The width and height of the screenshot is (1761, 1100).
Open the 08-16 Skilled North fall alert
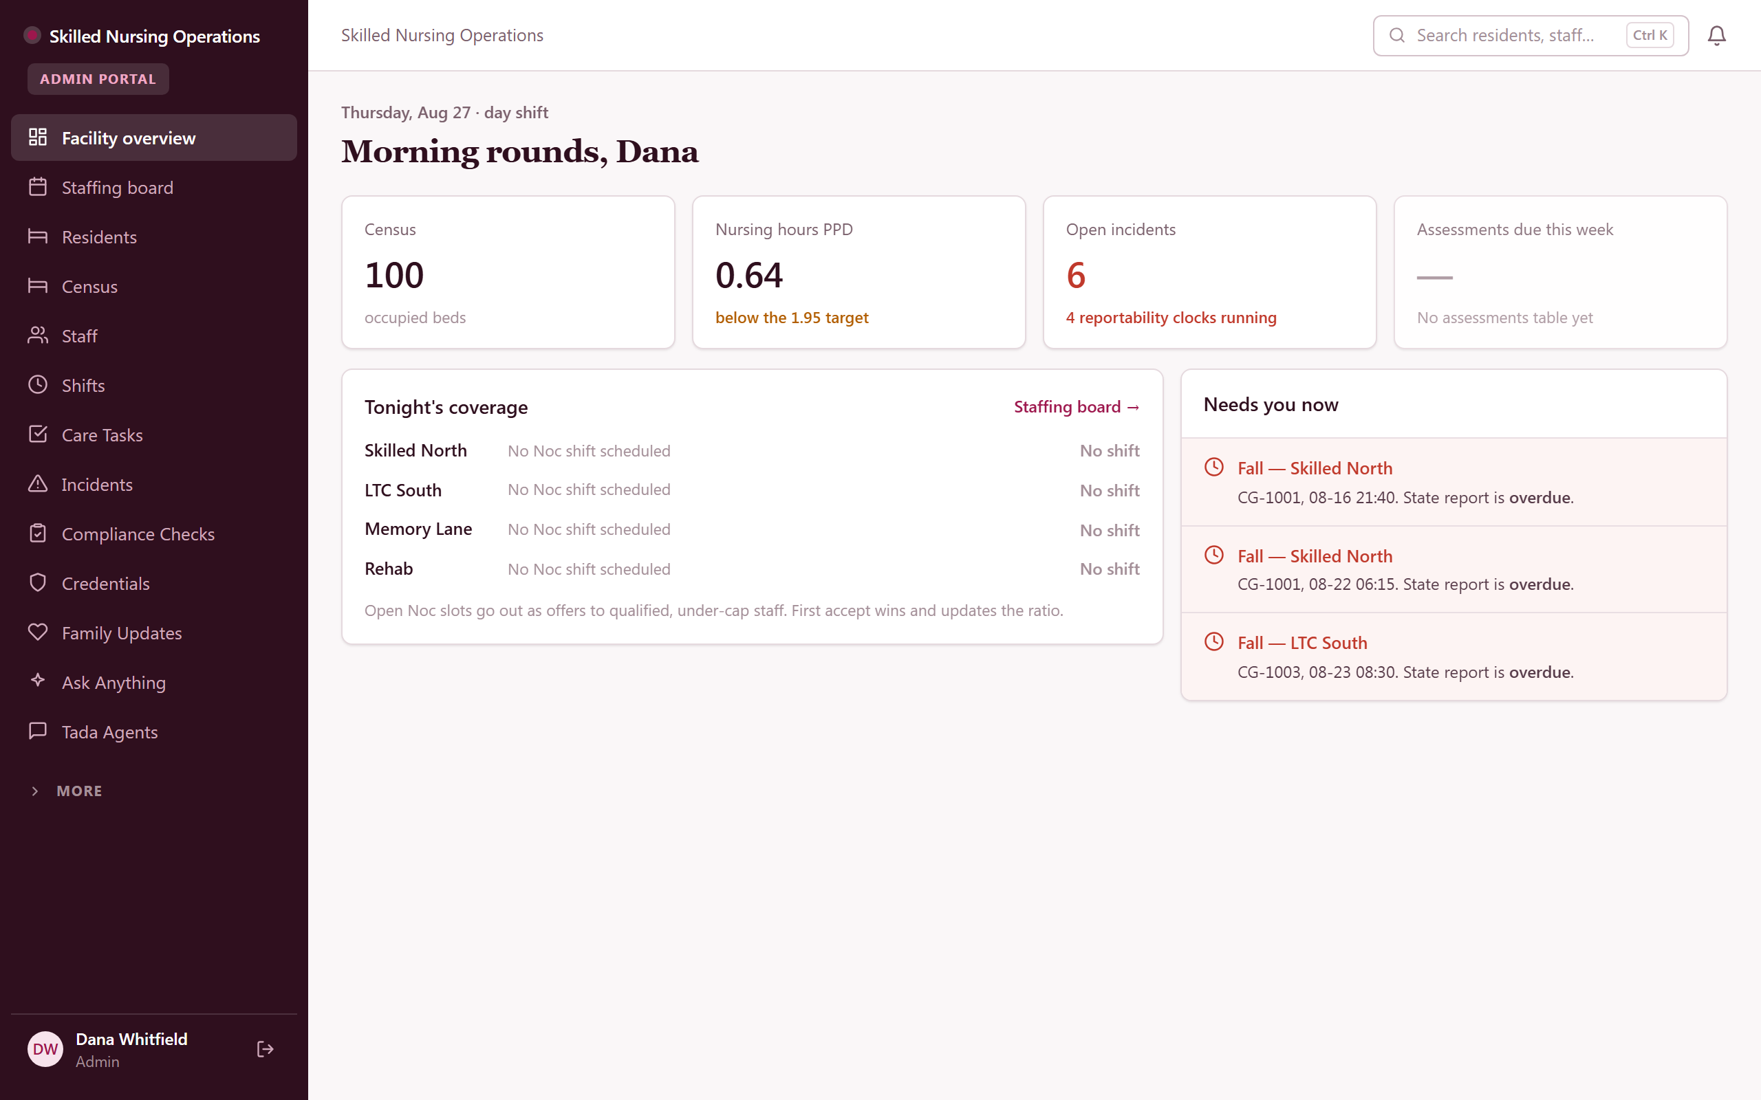click(x=1454, y=483)
